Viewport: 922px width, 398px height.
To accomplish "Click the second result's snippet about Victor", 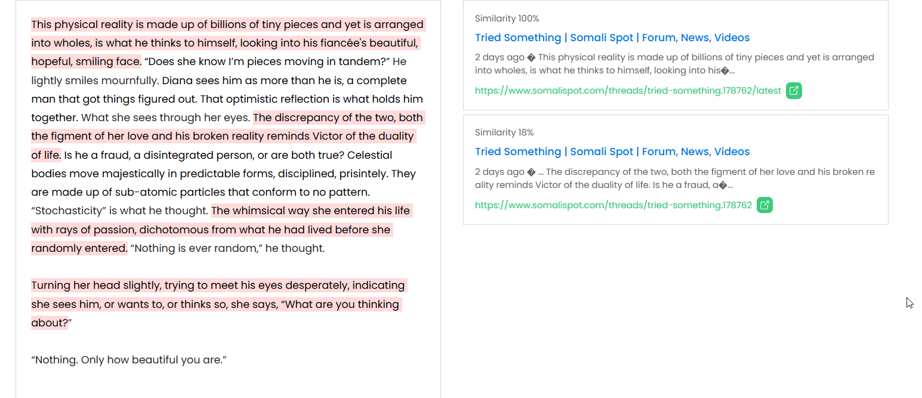I will point(674,178).
